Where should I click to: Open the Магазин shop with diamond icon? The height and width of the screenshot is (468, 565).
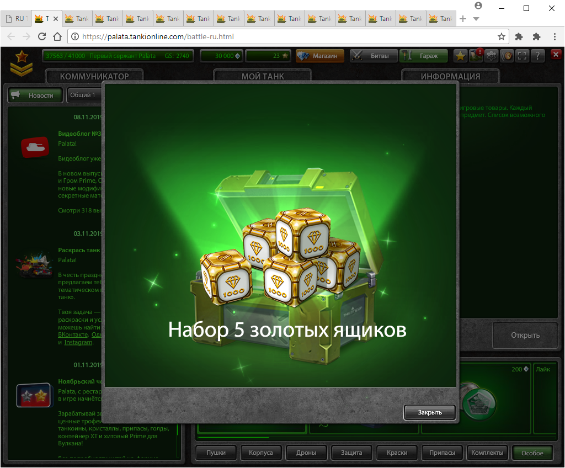point(320,56)
